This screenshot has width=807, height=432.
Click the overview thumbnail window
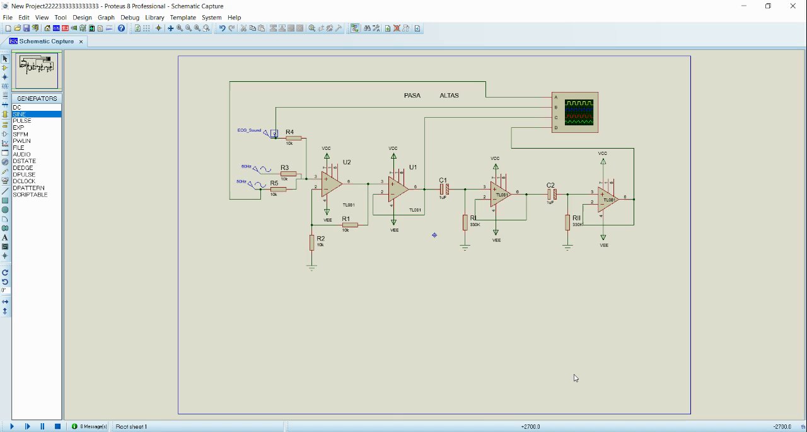(37, 71)
